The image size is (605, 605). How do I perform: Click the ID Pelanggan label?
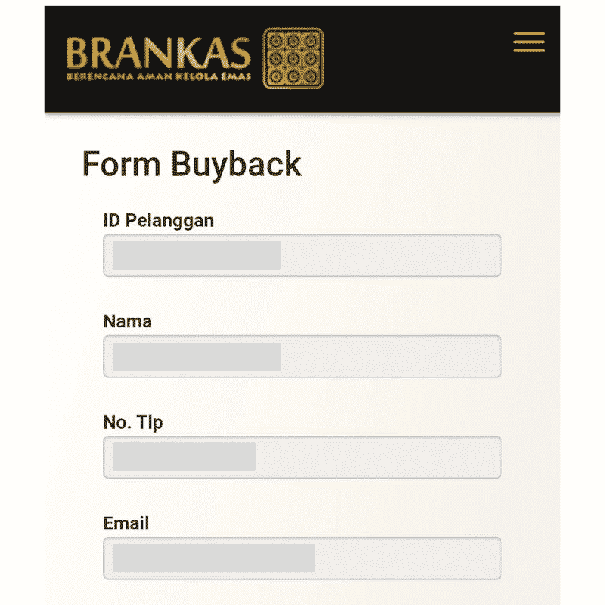pos(158,221)
